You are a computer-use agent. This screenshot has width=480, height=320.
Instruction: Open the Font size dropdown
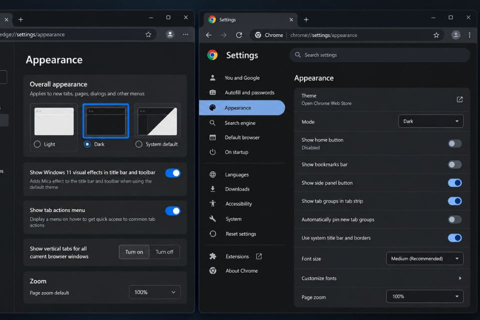click(x=424, y=259)
